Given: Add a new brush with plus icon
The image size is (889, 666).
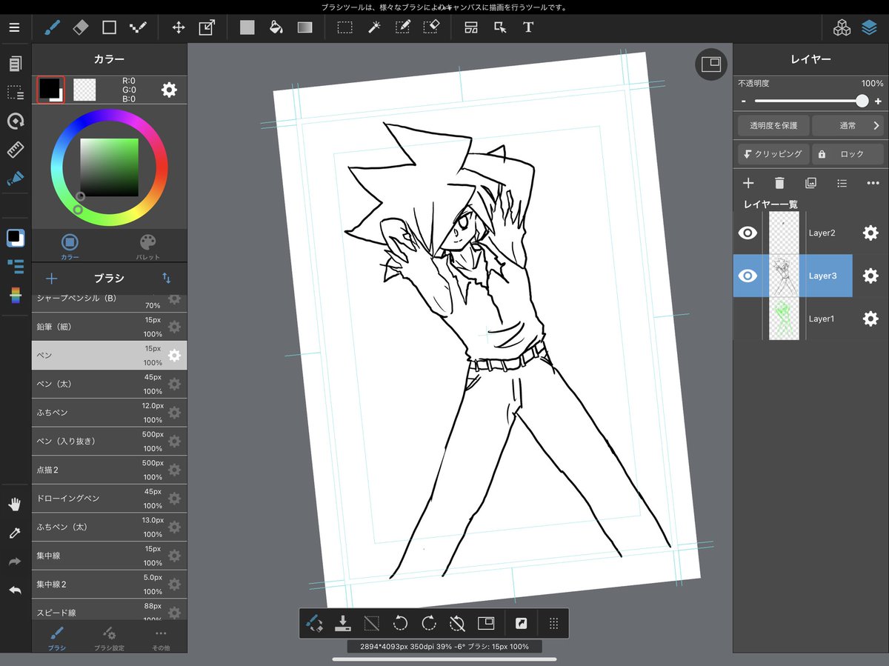Looking at the screenshot, I should (51, 279).
